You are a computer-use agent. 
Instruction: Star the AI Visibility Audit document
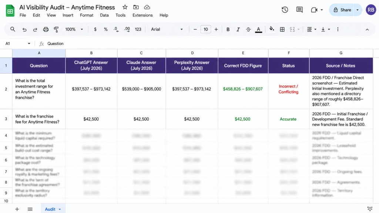pos(125,7)
